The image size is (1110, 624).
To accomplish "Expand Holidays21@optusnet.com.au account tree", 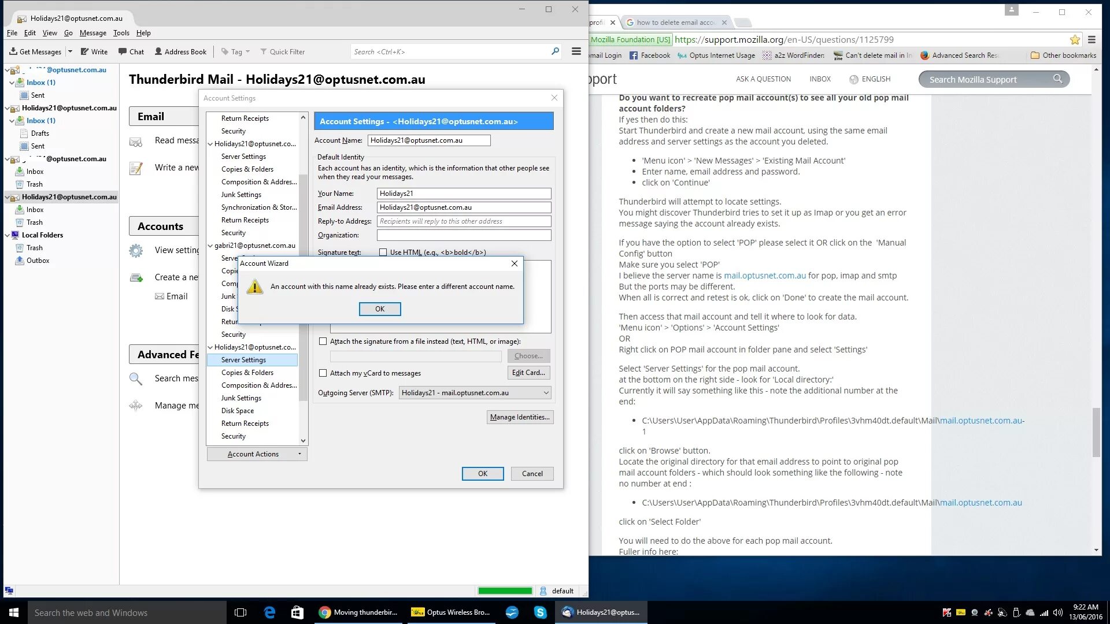I will tap(6, 196).
